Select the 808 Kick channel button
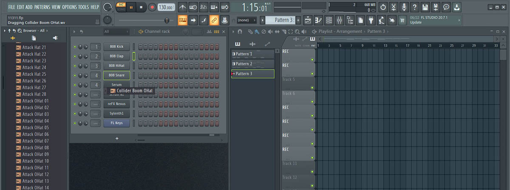 [x=116, y=47]
